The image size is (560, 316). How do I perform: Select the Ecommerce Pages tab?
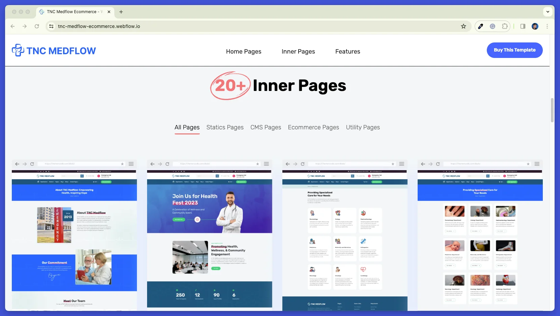pos(313,127)
